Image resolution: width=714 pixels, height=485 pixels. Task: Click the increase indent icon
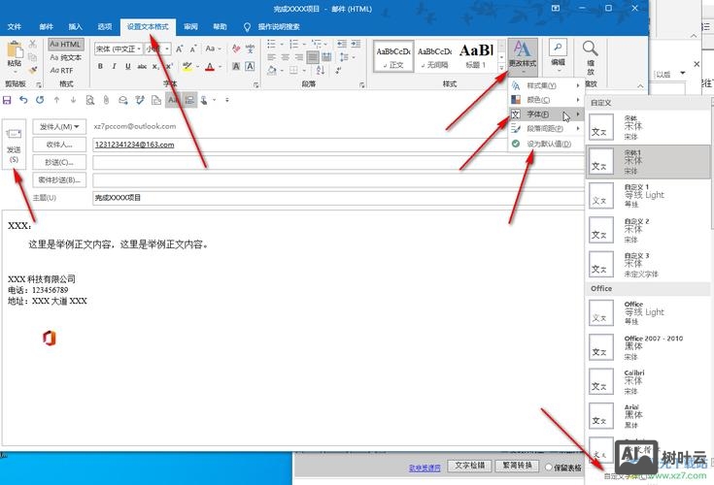(356, 44)
